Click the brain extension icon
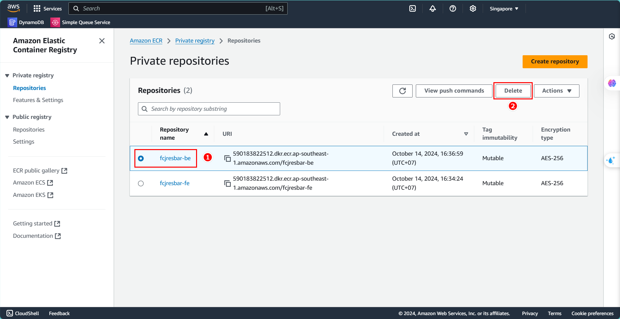This screenshot has height=319, width=620. (612, 83)
